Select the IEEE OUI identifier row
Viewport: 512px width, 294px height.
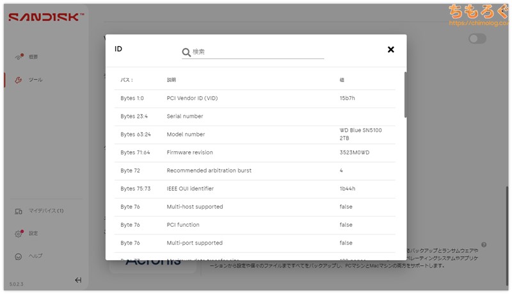tap(256, 189)
